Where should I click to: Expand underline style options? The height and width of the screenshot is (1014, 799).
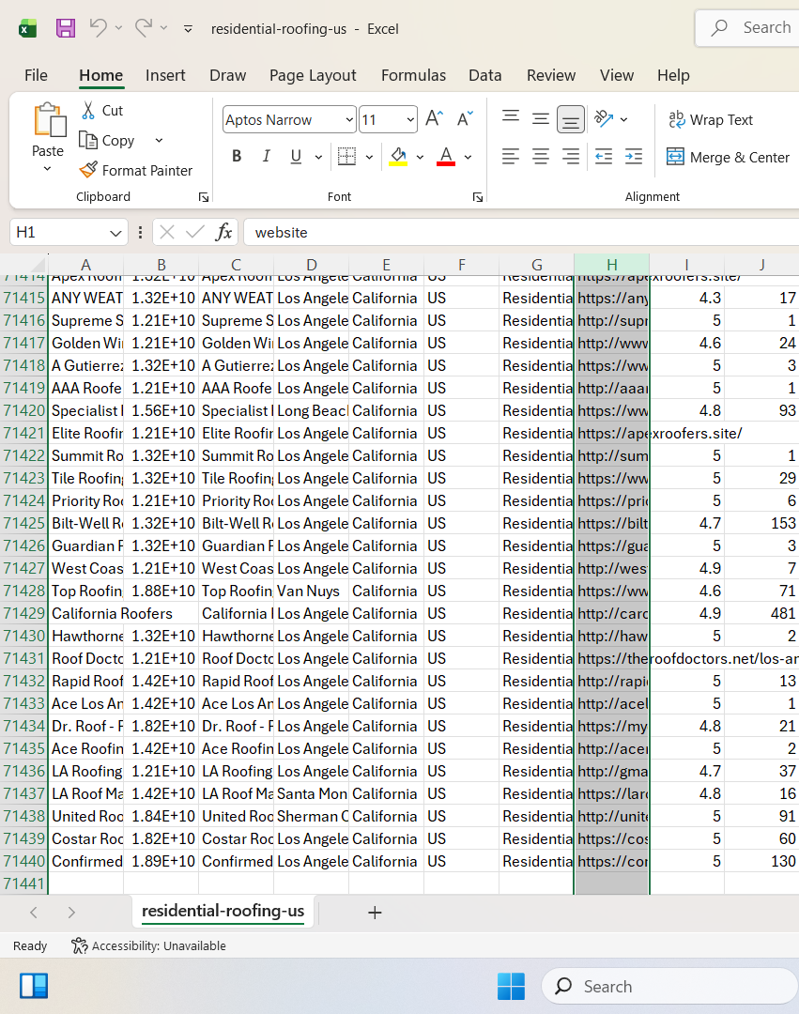pos(318,157)
